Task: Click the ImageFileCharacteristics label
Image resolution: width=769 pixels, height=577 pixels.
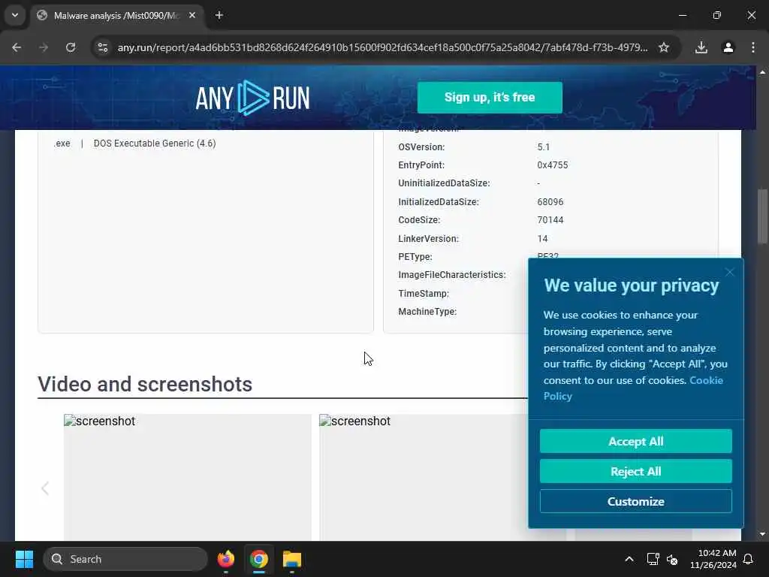Action: pos(451,275)
